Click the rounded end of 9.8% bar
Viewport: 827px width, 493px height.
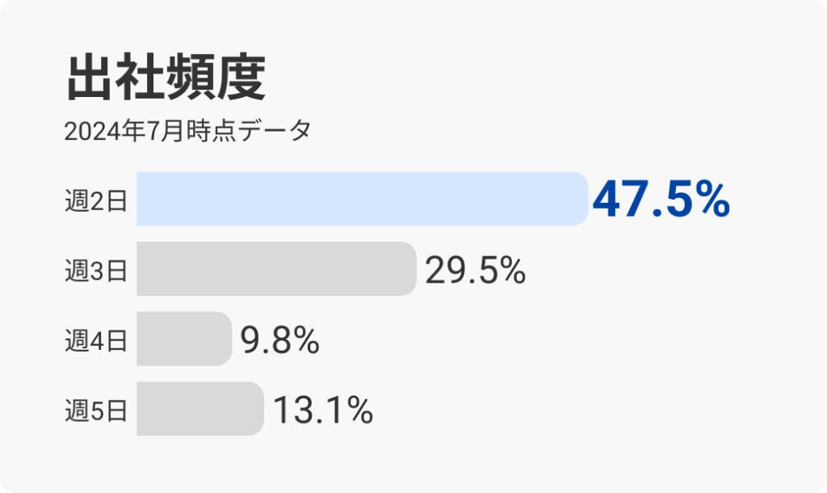click(x=225, y=339)
